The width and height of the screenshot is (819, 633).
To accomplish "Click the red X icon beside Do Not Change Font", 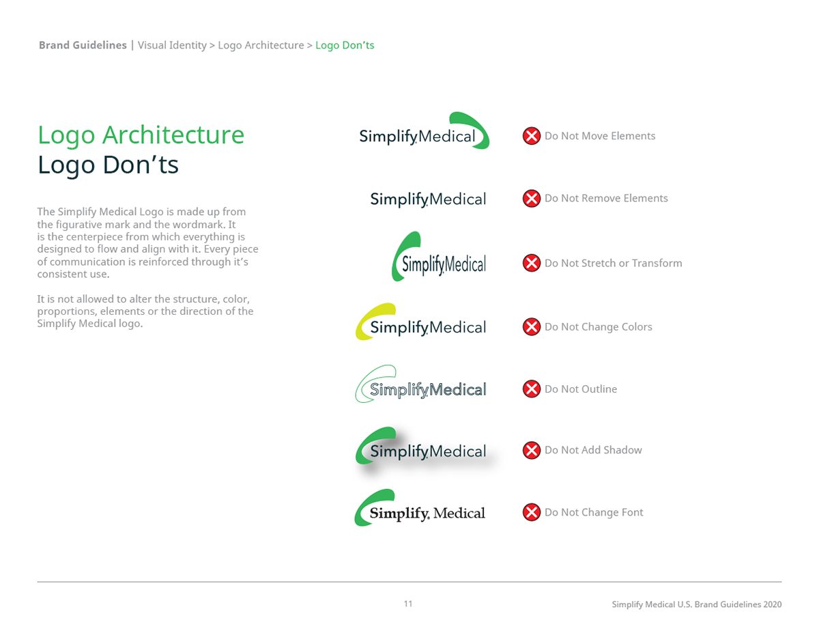I will tap(532, 512).
